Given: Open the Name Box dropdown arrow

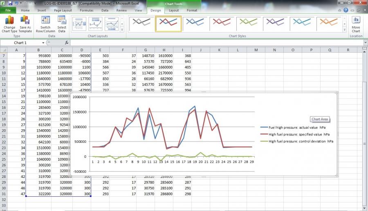Looking at the screenshot, I should point(43,43).
